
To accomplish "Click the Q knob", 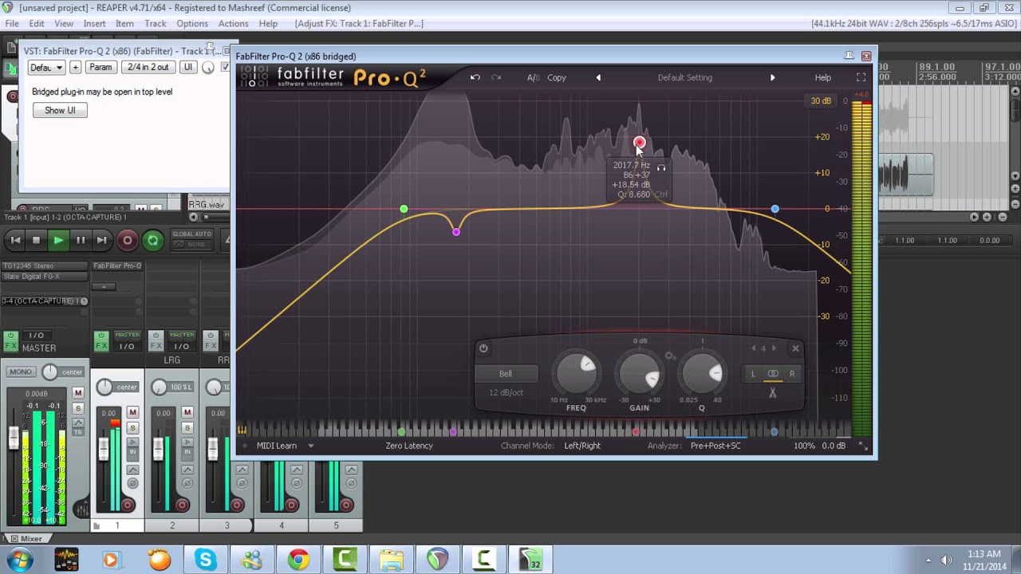I will 702,373.
